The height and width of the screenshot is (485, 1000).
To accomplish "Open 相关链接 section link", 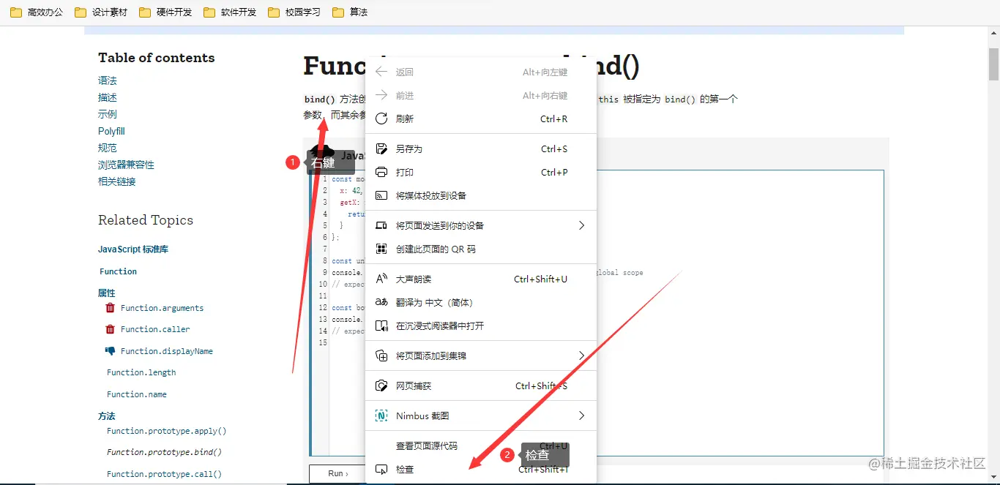I will coord(117,181).
